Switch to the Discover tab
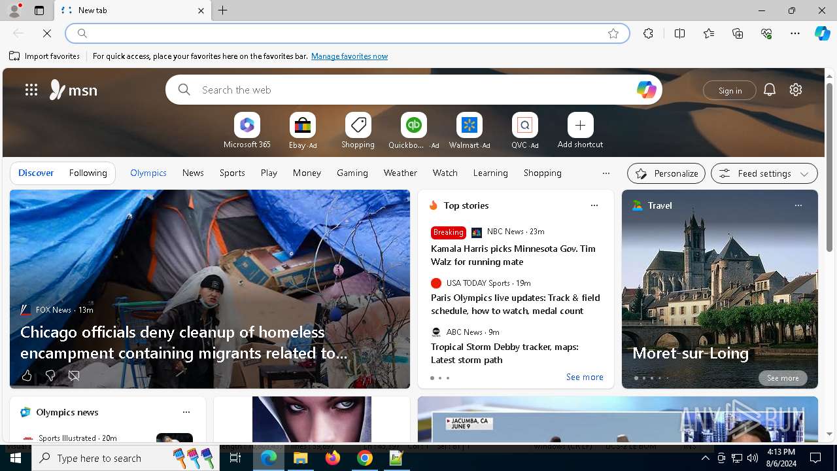 point(36,173)
